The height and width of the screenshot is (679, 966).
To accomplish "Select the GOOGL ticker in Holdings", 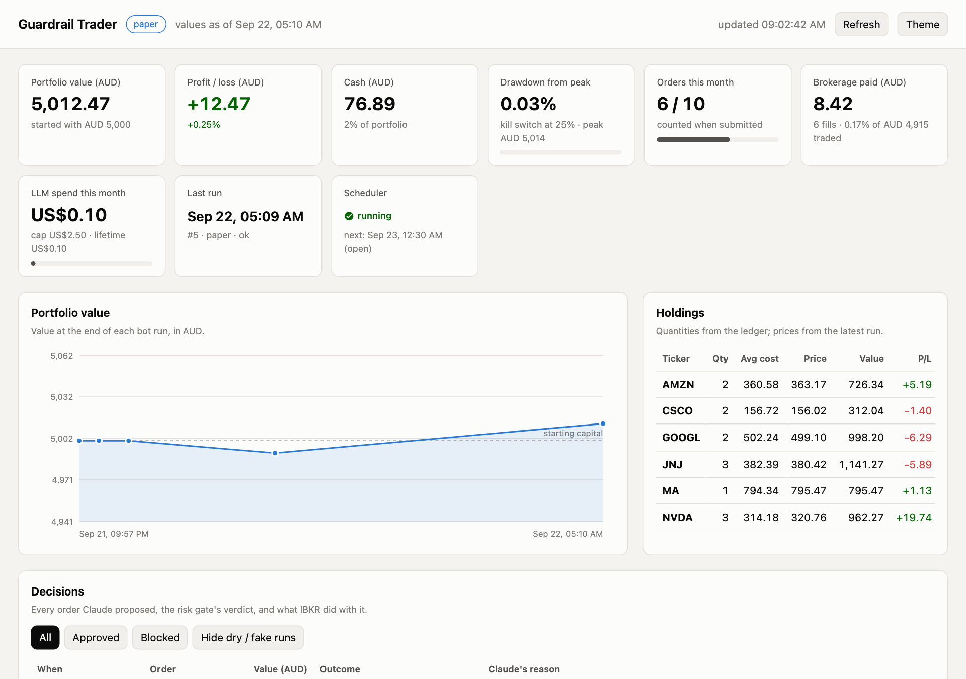I will click(681, 438).
